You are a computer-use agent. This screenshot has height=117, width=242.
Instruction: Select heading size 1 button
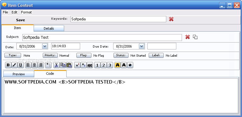(x=97, y=65)
